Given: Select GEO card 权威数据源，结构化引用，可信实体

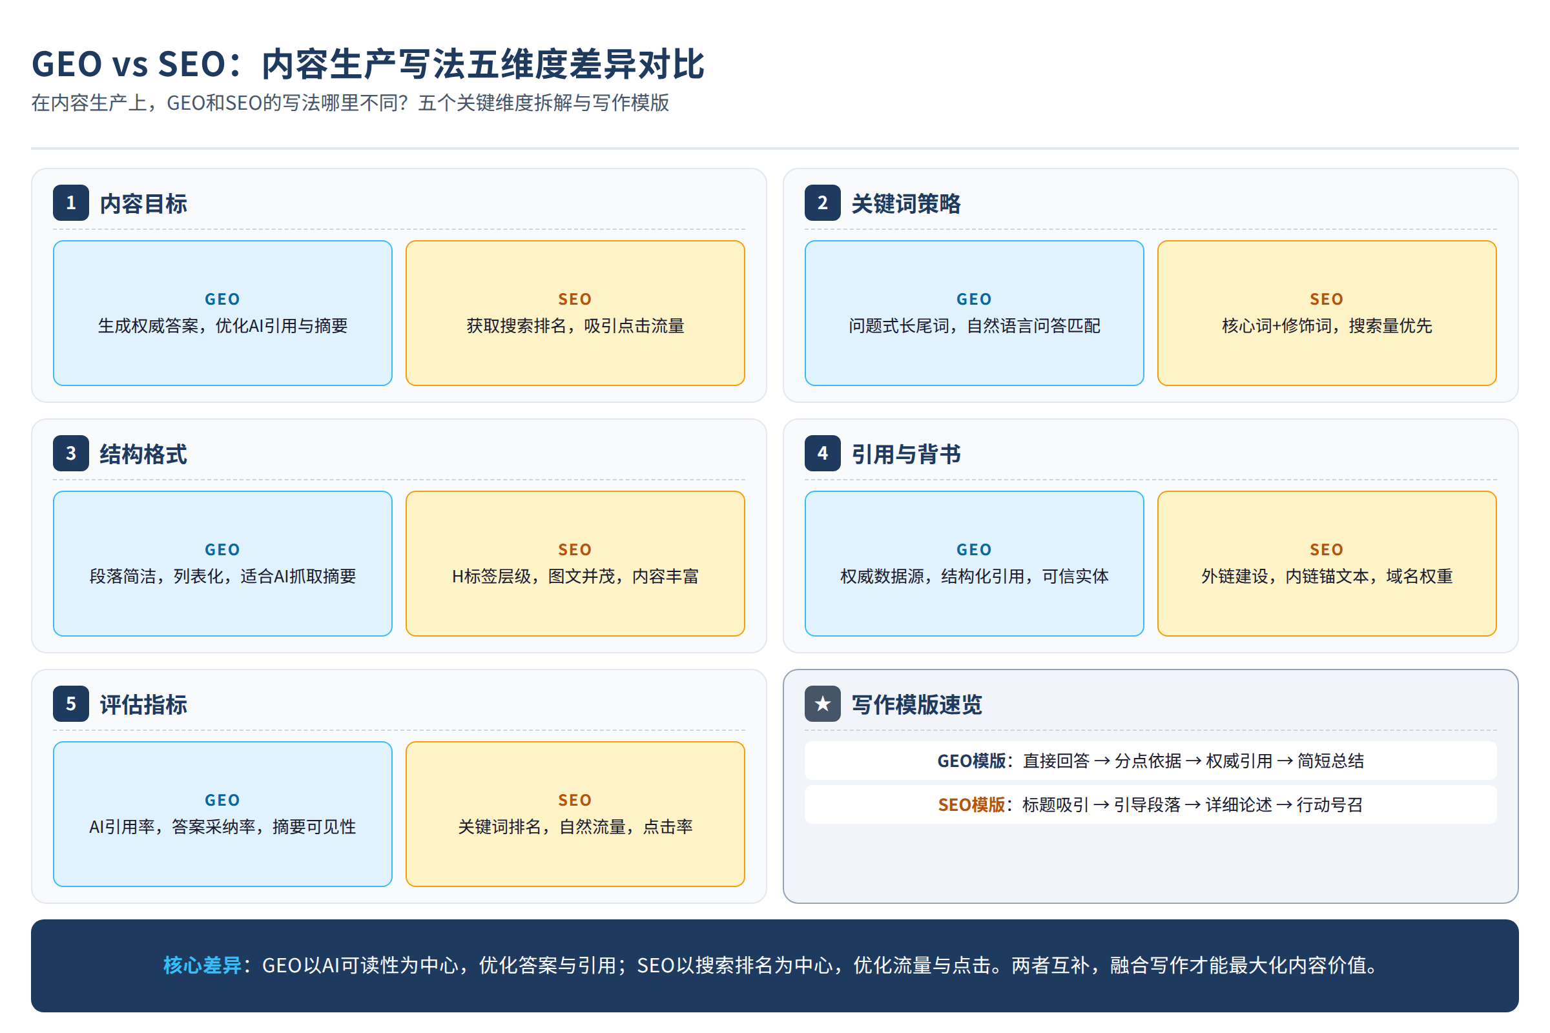Looking at the screenshot, I should (x=974, y=563).
